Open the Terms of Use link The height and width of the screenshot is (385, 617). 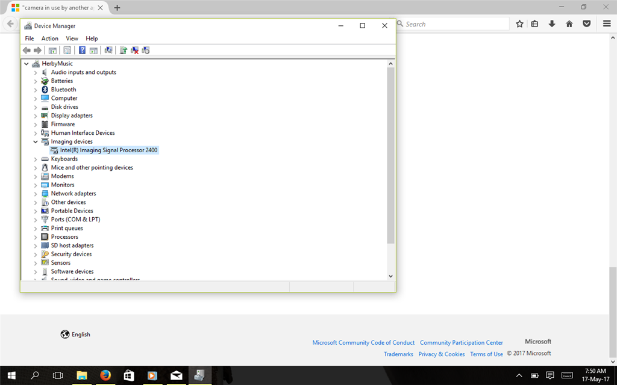click(x=486, y=354)
